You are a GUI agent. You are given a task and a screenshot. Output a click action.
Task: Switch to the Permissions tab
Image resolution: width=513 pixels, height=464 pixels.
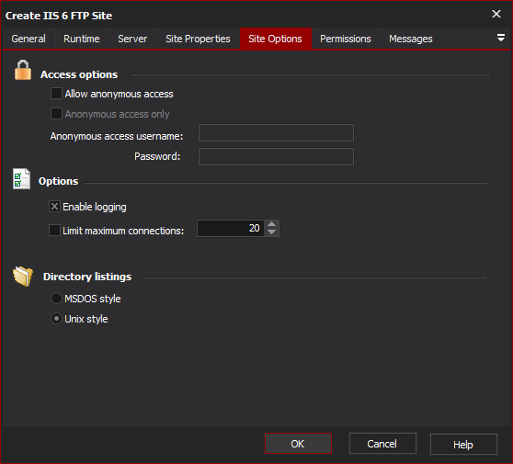(346, 39)
